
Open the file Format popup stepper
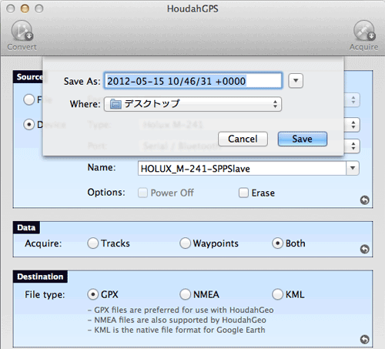353,99
